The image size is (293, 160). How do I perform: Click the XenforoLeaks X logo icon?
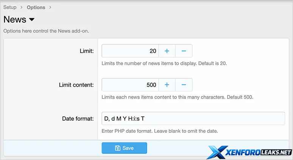point(217,152)
